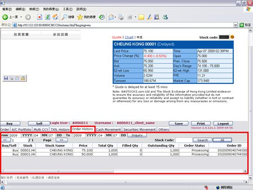Switch to the Securities Movement tab
Image resolution: width=253 pixels, height=190 pixels.
139,130
